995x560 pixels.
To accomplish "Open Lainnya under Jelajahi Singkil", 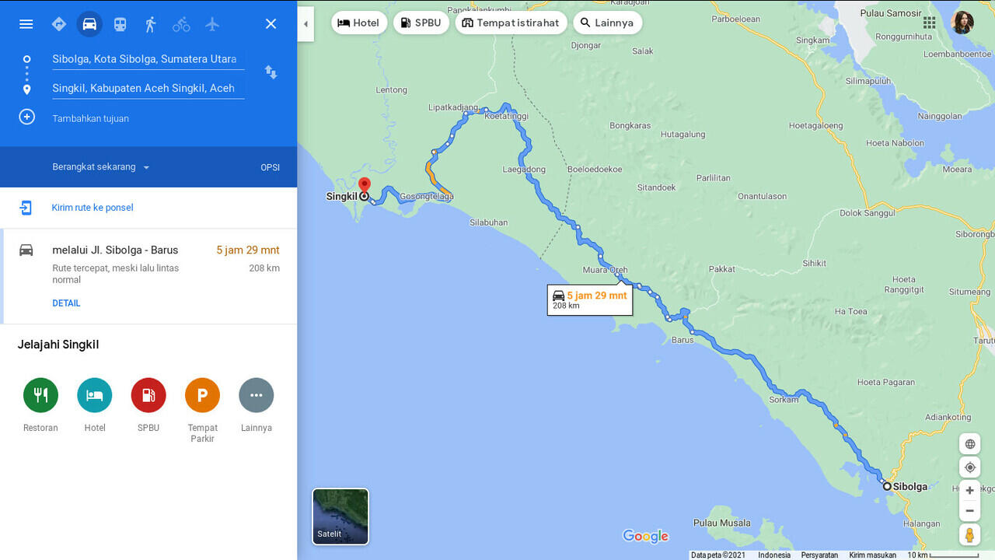I will (256, 395).
